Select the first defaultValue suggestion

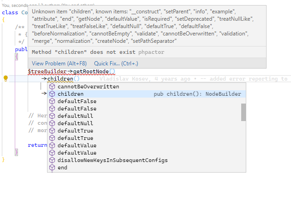pos(147,145)
